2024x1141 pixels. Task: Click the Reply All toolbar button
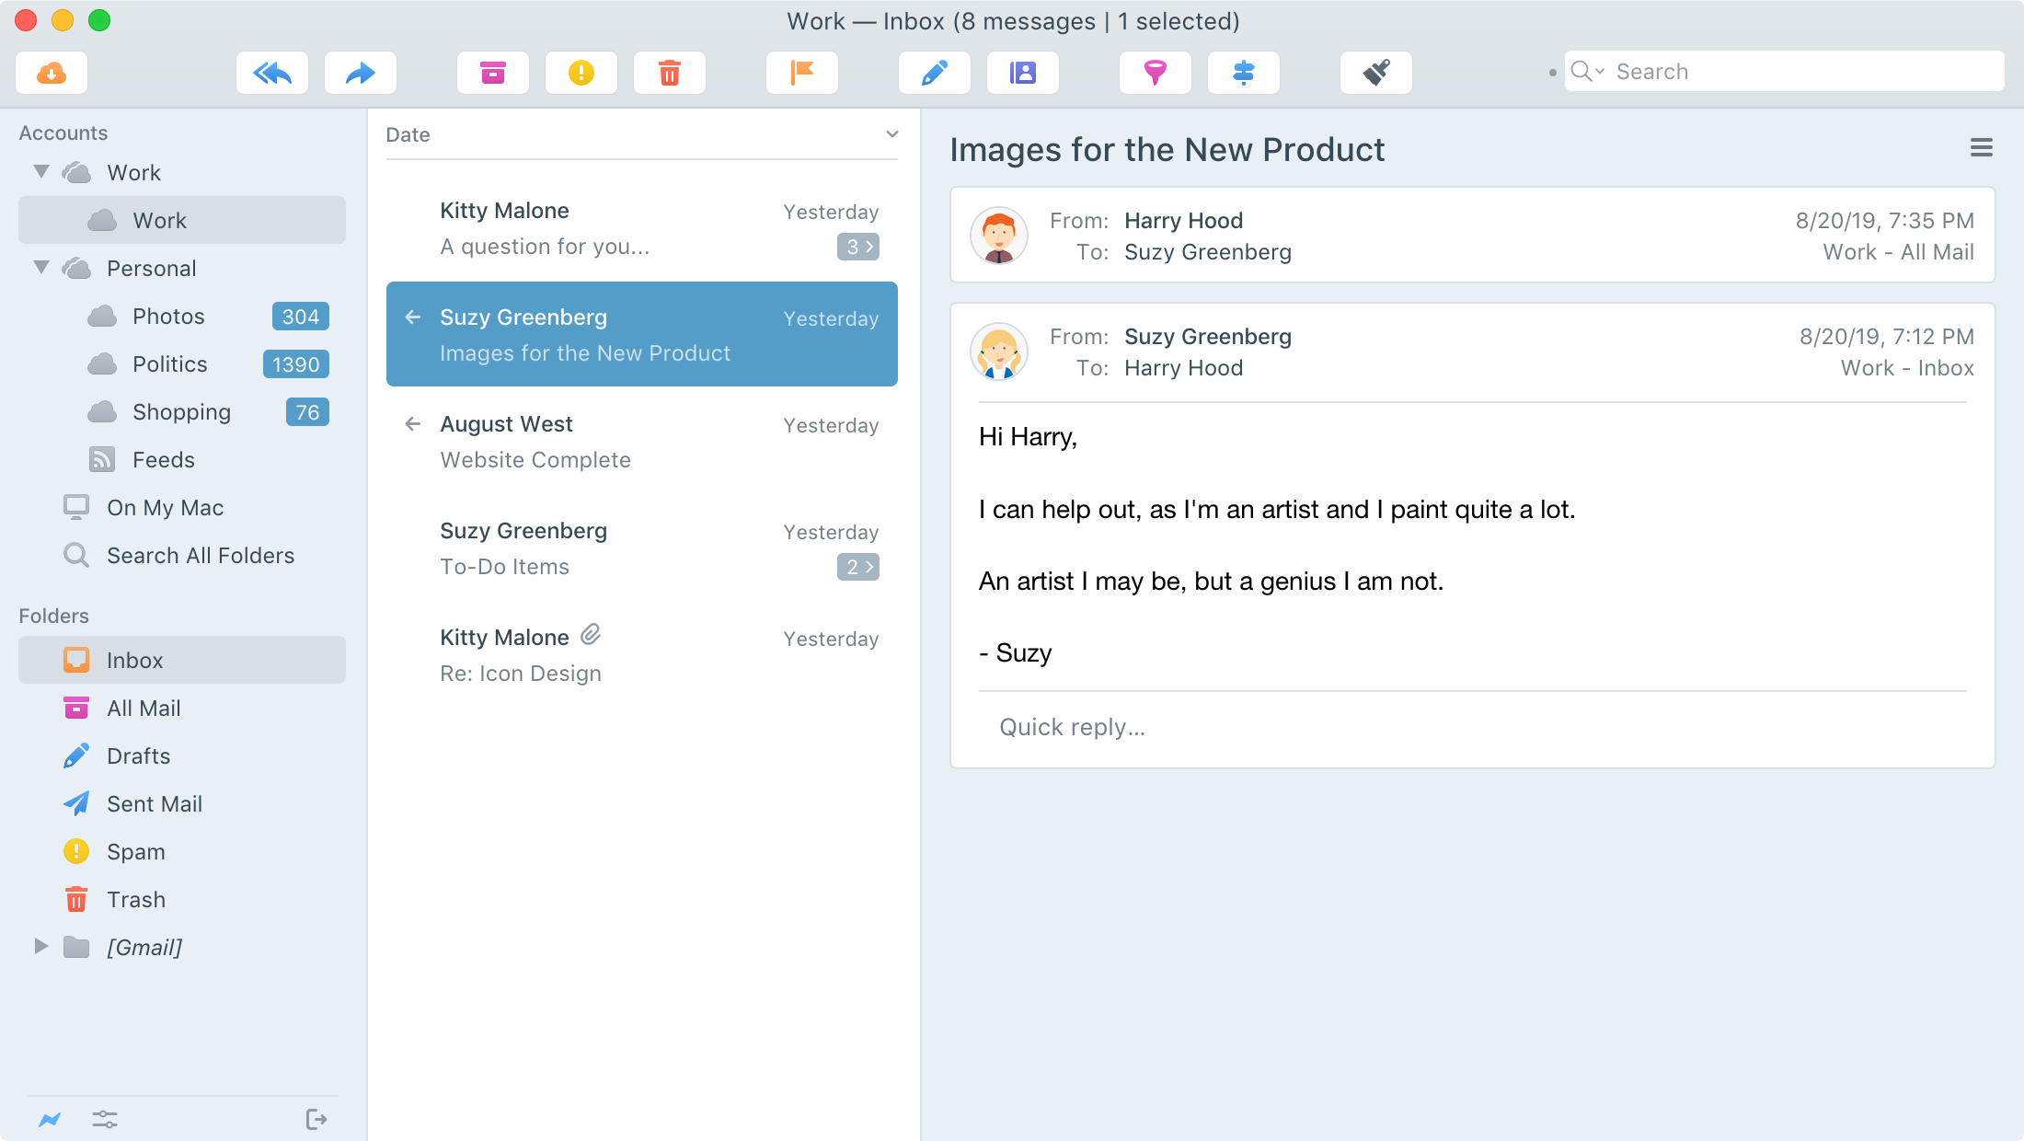tap(272, 73)
